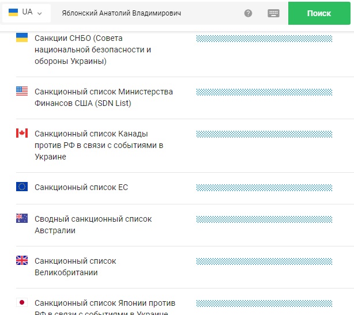The image size is (354, 315).
Task: Open Сводный санкционный список Австралии
Action: (93, 225)
